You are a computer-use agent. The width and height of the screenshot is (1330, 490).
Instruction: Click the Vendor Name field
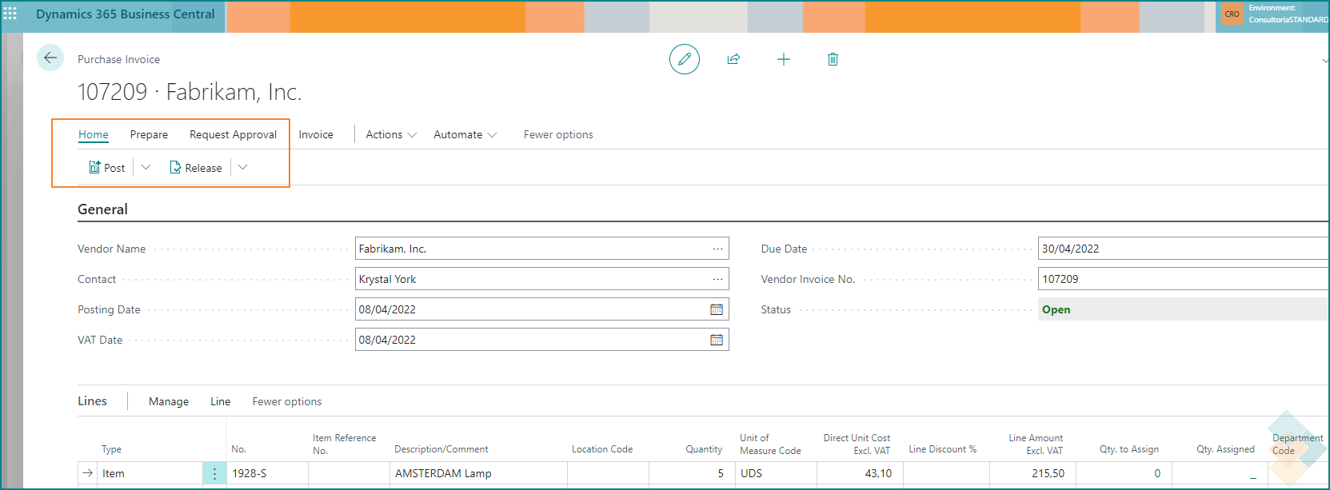point(541,249)
